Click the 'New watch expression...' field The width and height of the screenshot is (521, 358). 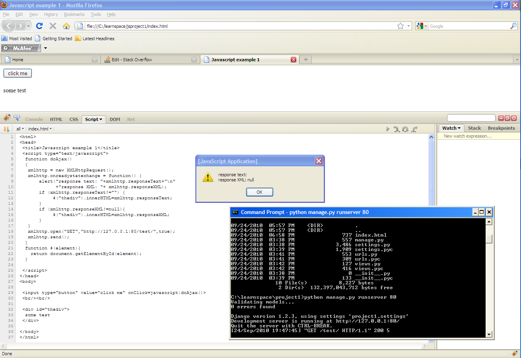[479, 136]
